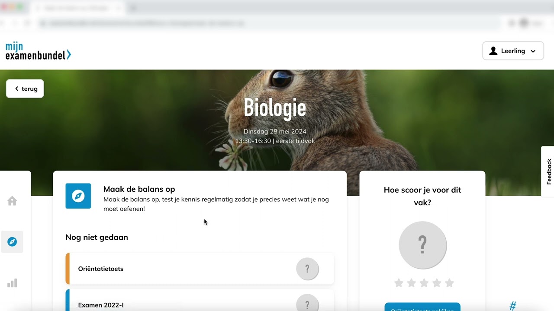Open the Leerling user dropdown
This screenshot has width=554, height=311.
pyautogui.click(x=513, y=51)
